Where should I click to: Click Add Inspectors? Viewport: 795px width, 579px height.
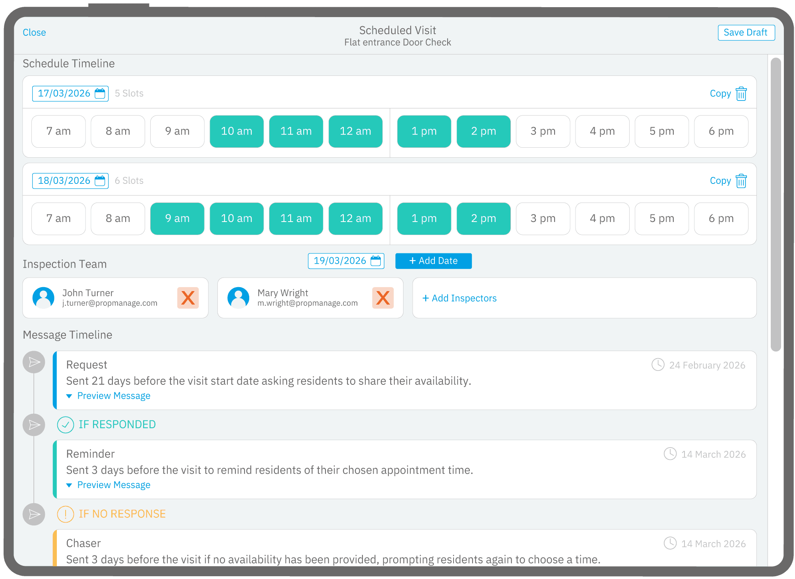(460, 298)
